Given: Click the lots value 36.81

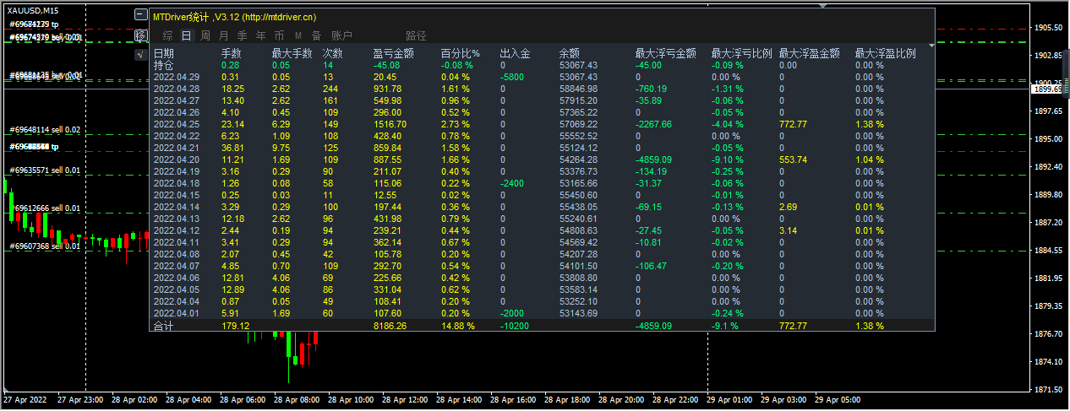Looking at the screenshot, I should point(233,148).
